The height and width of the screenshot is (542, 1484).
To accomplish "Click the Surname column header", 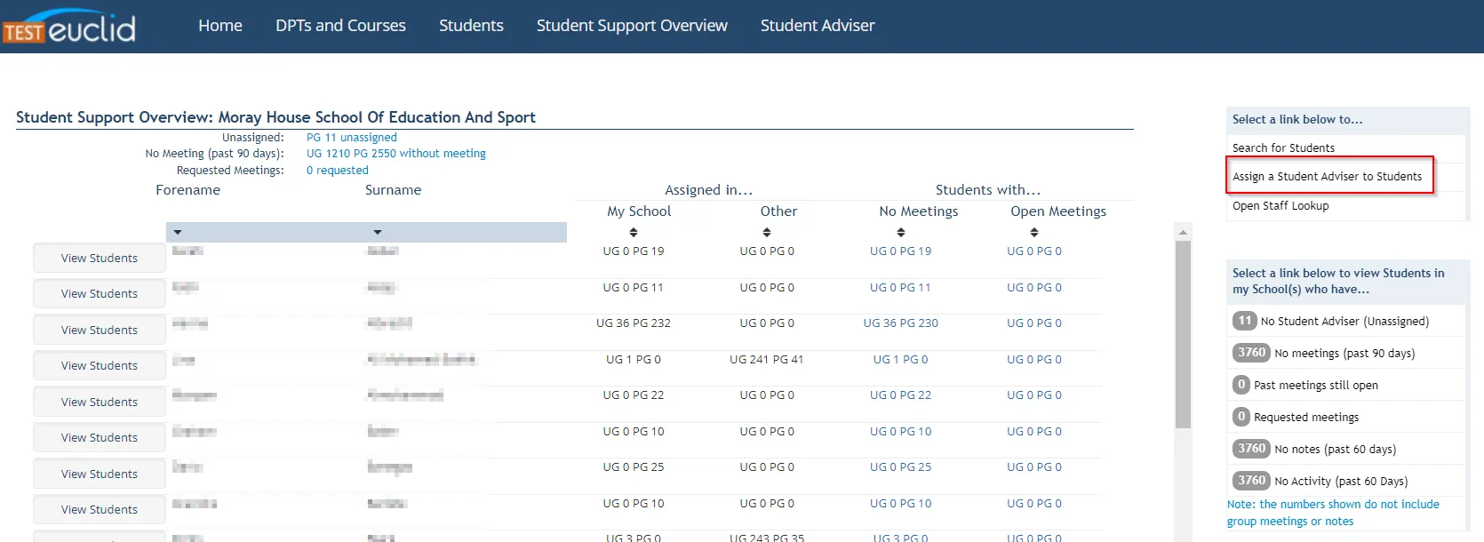I will (393, 190).
